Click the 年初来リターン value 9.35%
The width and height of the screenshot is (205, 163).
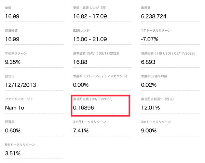click(x=13, y=62)
